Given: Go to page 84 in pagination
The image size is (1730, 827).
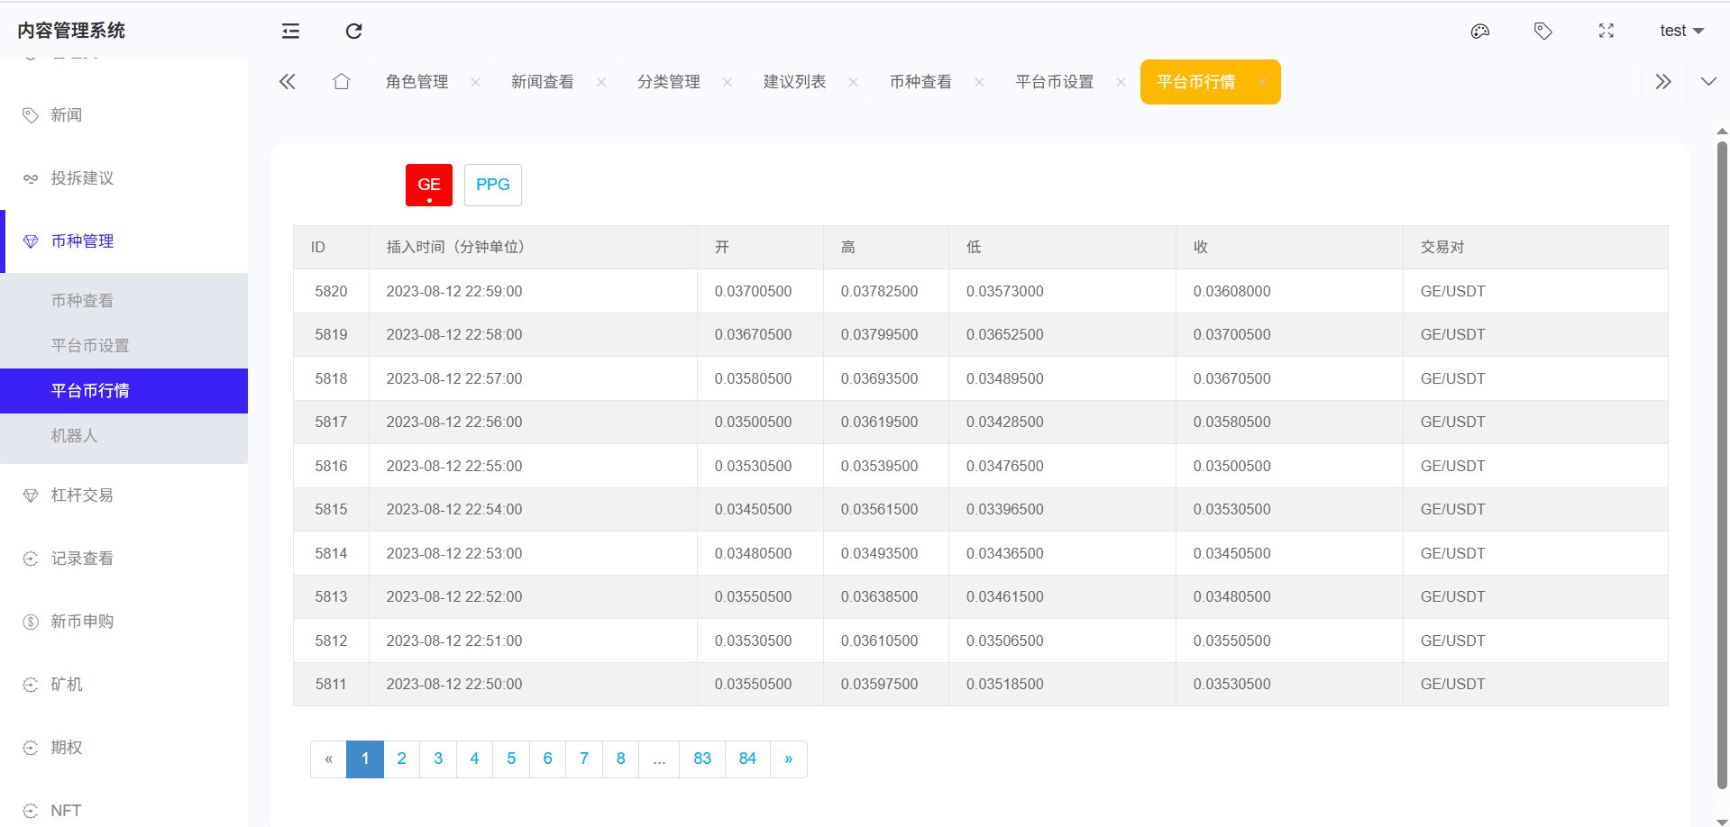Looking at the screenshot, I should click(x=746, y=759).
